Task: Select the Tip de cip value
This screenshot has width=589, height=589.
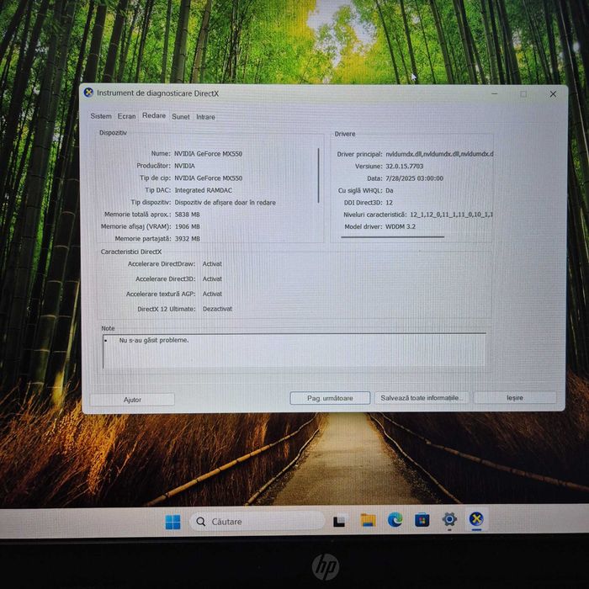Action: pos(208,178)
